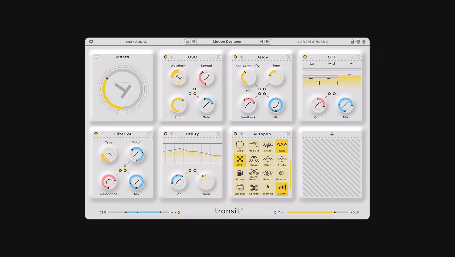Toggle the Autopan module power button
Image resolution: width=455 pixels, height=257 pixels.
coord(235,134)
